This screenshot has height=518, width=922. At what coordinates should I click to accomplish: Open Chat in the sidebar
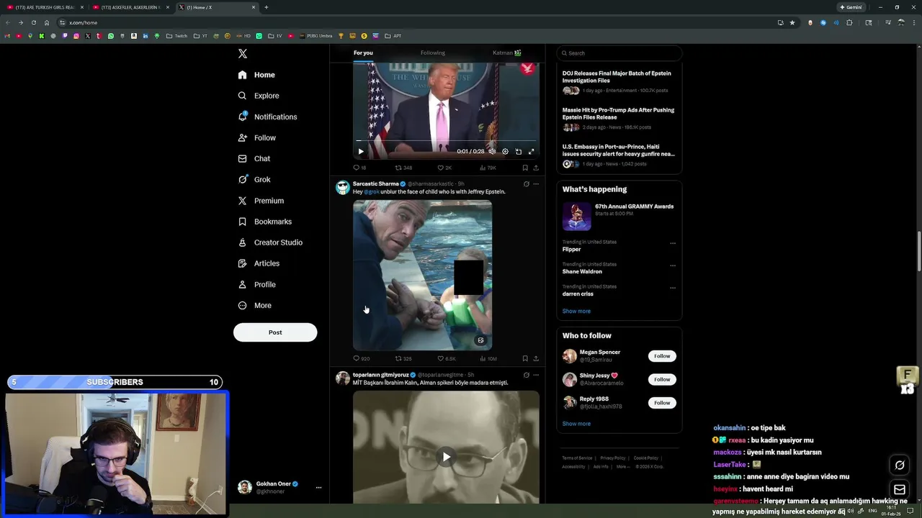click(254, 158)
